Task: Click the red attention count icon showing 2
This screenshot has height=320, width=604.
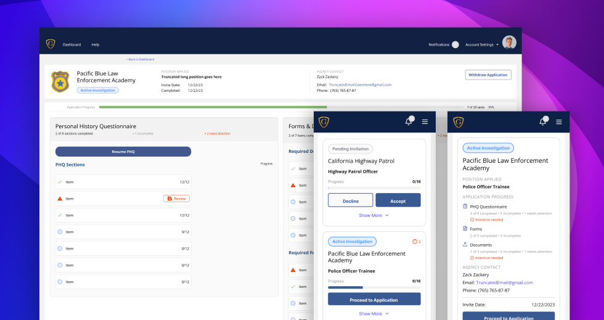Action: click(x=414, y=242)
